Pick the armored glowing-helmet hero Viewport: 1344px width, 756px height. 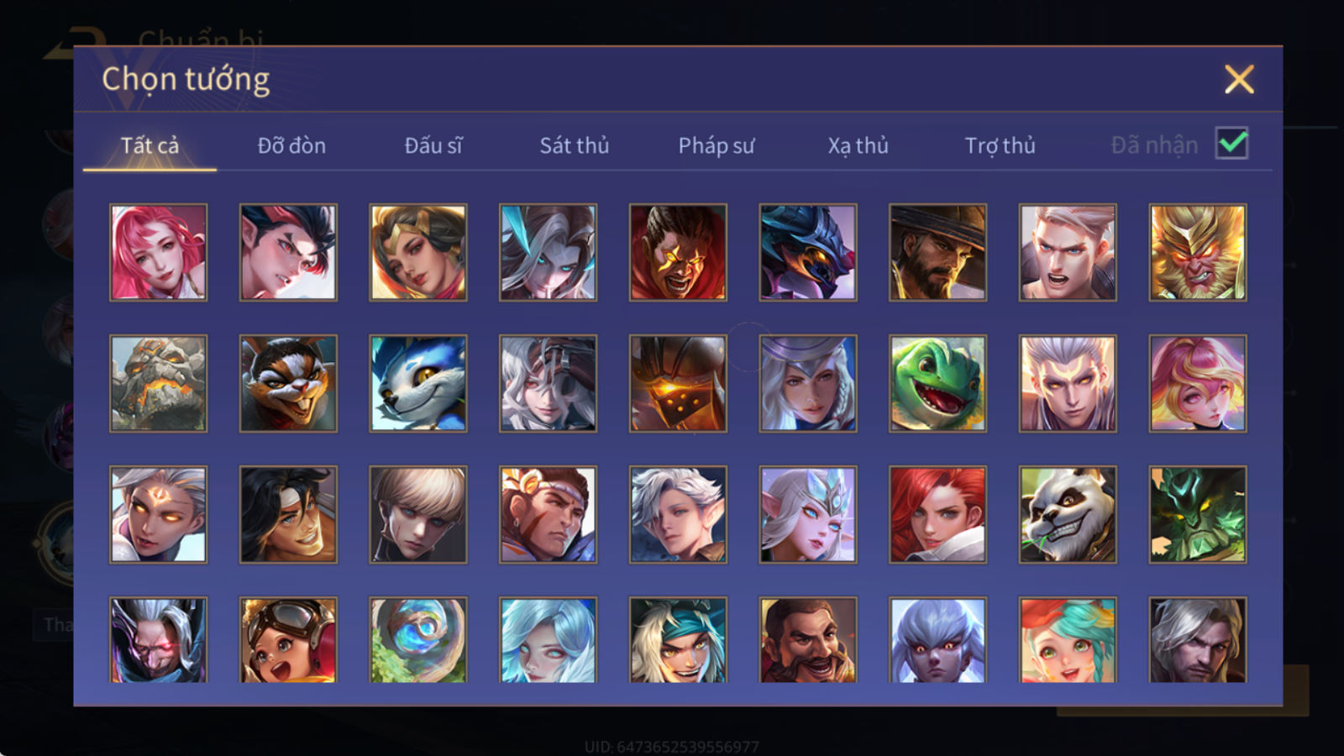tap(678, 384)
